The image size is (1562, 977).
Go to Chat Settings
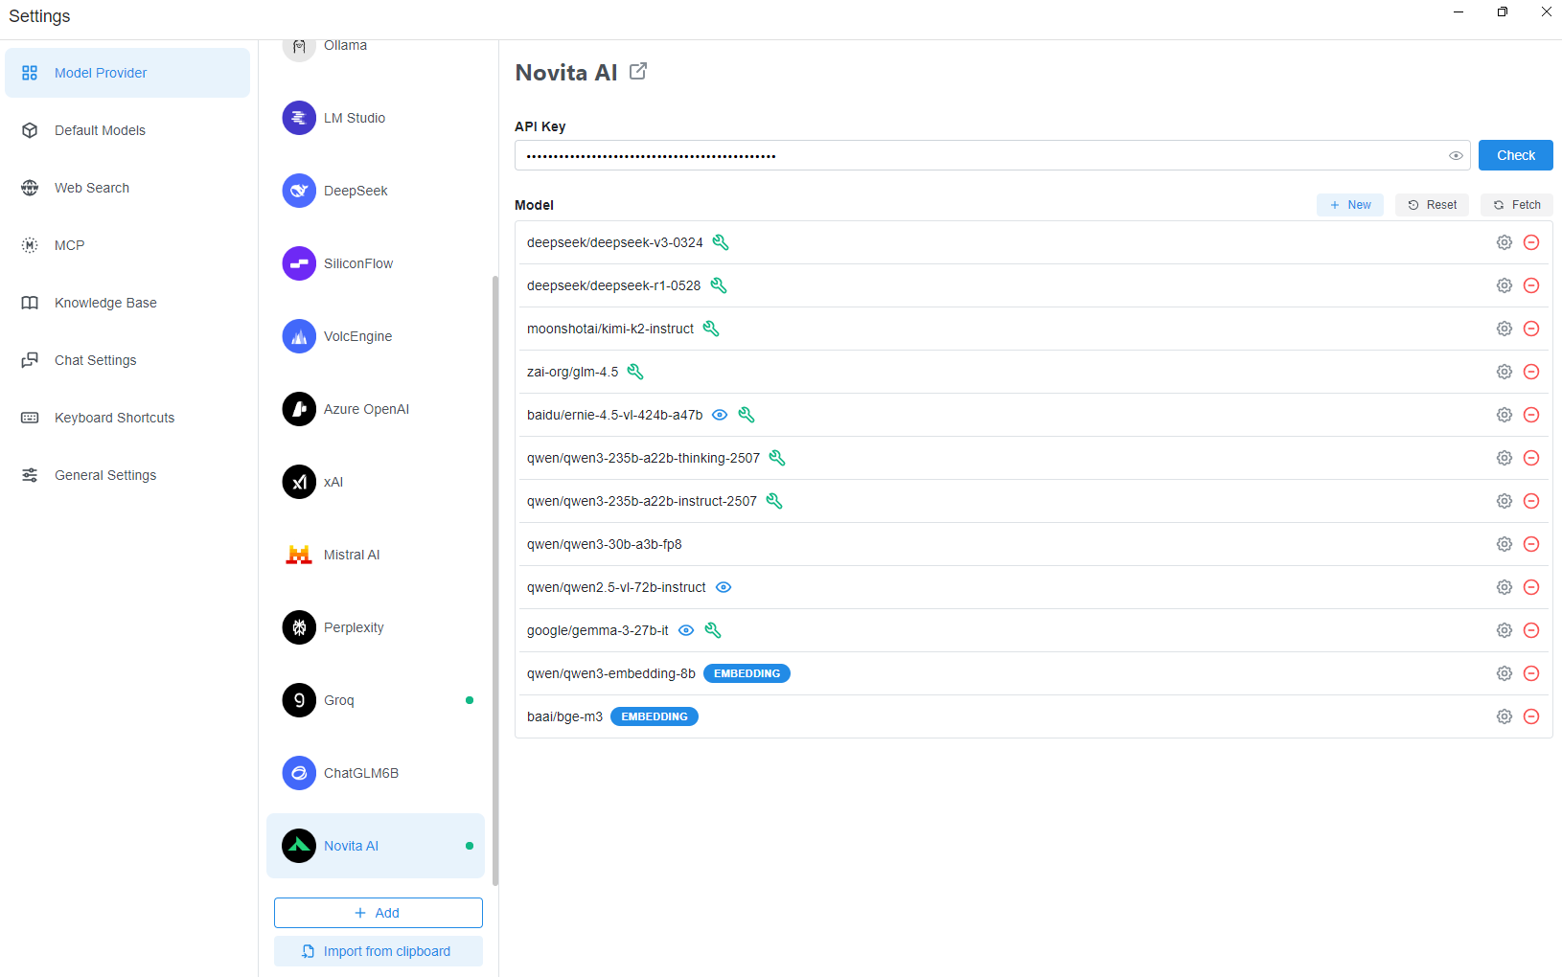tap(127, 360)
